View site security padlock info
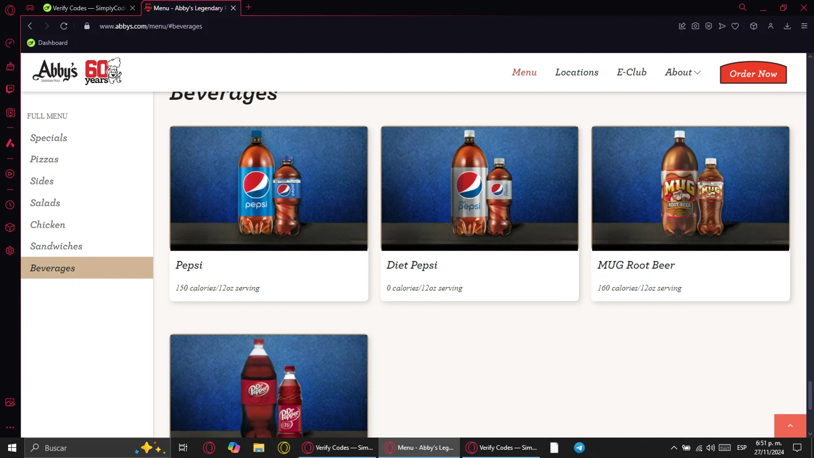The height and width of the screenshot is (458, 814). [87, 26]
